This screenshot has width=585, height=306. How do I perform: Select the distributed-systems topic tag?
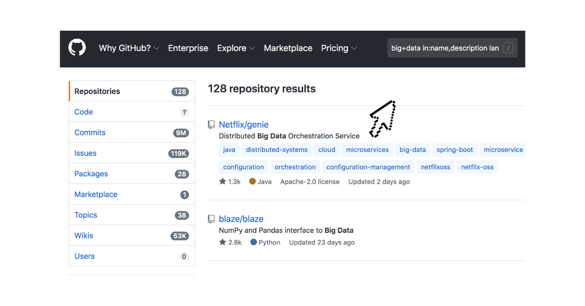pos(277,150)
